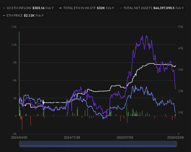Click the blue dash icon beside 1D ETH INFLOW
The height and width of the screenshot is (152, 191).
(4, 8)
